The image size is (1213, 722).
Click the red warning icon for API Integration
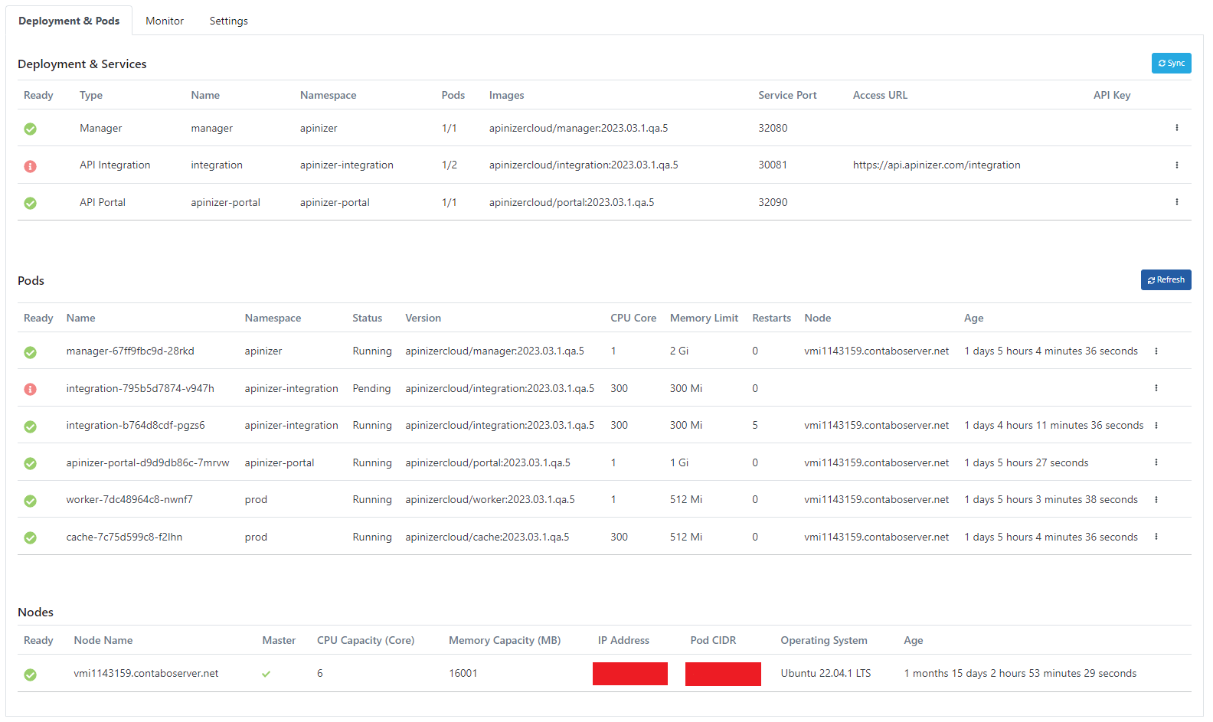click(30, 166)
